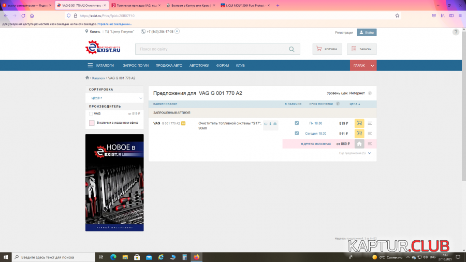The height and width of the screenshot is (262, 466).
Task: Open taskbar Calculator app
Action: click(184, 257)
